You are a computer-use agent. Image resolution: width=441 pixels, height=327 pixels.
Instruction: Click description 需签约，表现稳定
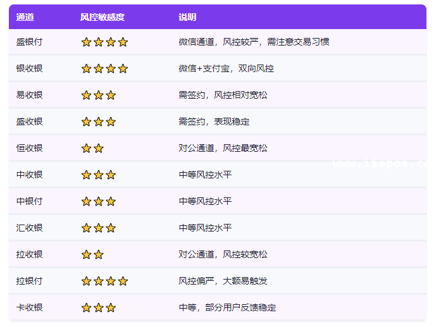point(214,121)
